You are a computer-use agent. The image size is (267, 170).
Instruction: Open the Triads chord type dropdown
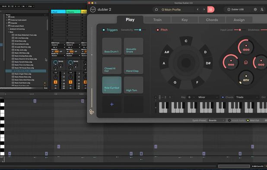tap(247, 97)
